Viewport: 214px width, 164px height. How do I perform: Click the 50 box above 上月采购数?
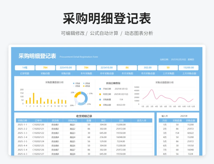coord(168,68)
